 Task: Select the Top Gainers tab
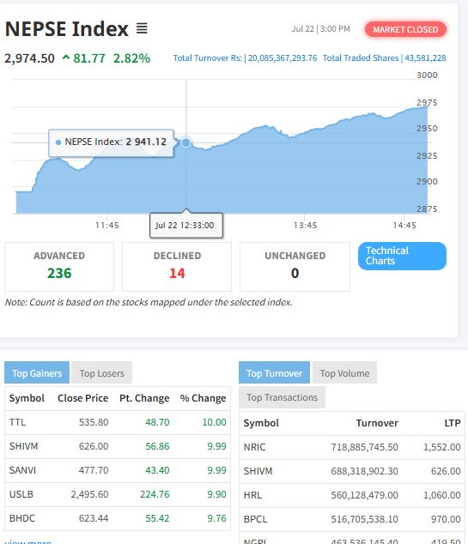pos(37,373)
